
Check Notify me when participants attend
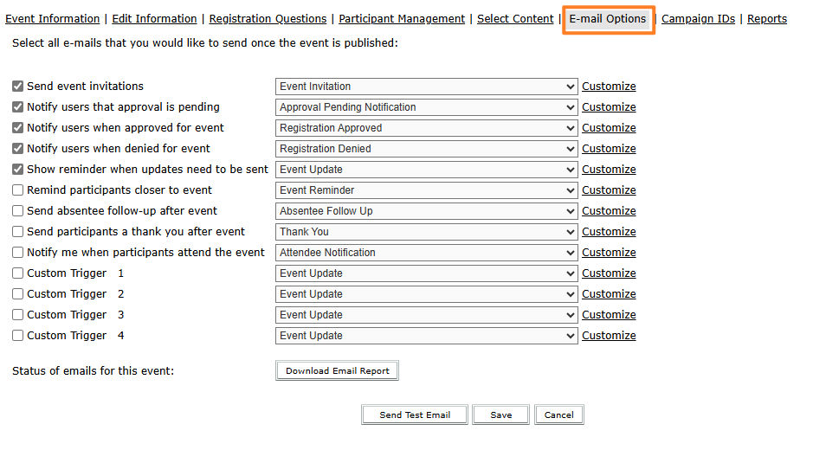[x=18, y=253]
